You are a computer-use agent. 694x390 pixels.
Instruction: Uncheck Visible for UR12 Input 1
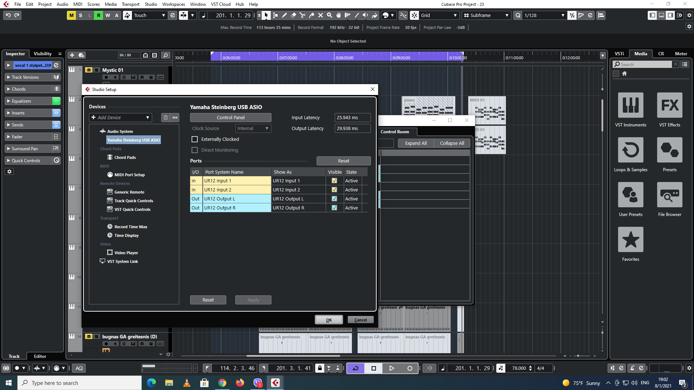334,181
